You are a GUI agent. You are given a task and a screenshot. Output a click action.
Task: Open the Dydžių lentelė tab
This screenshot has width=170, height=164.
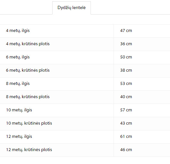[72, 8]
